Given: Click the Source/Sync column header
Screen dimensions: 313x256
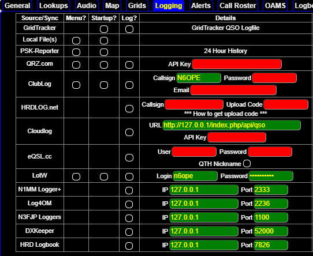Looking at the screenshot, I should [40, 18].
